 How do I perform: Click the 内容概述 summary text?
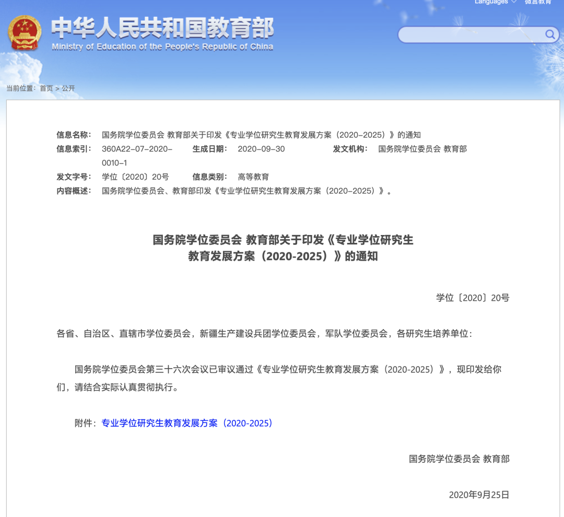248,191
